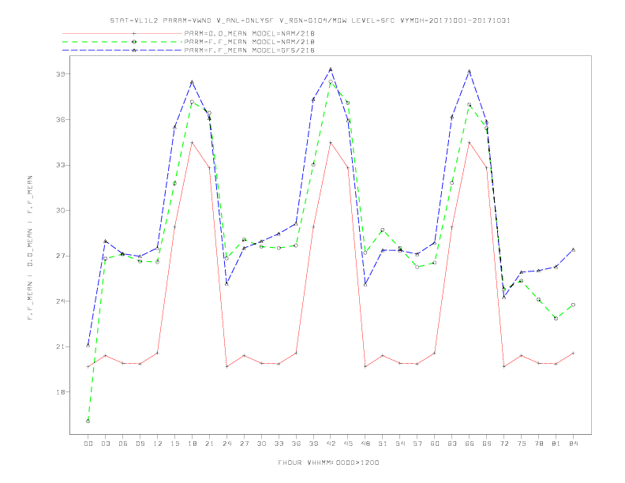Click x-axis forecast hour label 36

coord(296,444)
